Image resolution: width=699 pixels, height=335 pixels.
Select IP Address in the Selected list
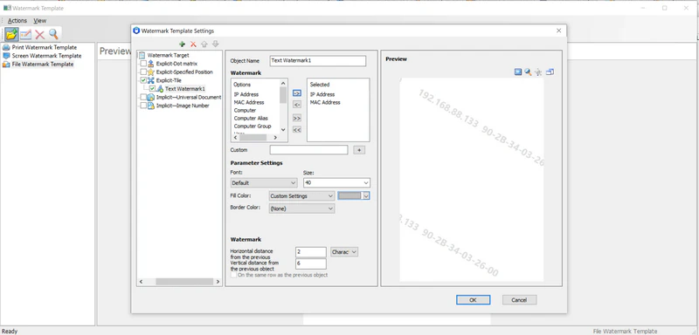(x=322, y=94)
